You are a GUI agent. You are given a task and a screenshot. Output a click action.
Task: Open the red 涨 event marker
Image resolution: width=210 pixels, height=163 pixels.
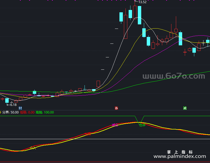click(116, 108)
